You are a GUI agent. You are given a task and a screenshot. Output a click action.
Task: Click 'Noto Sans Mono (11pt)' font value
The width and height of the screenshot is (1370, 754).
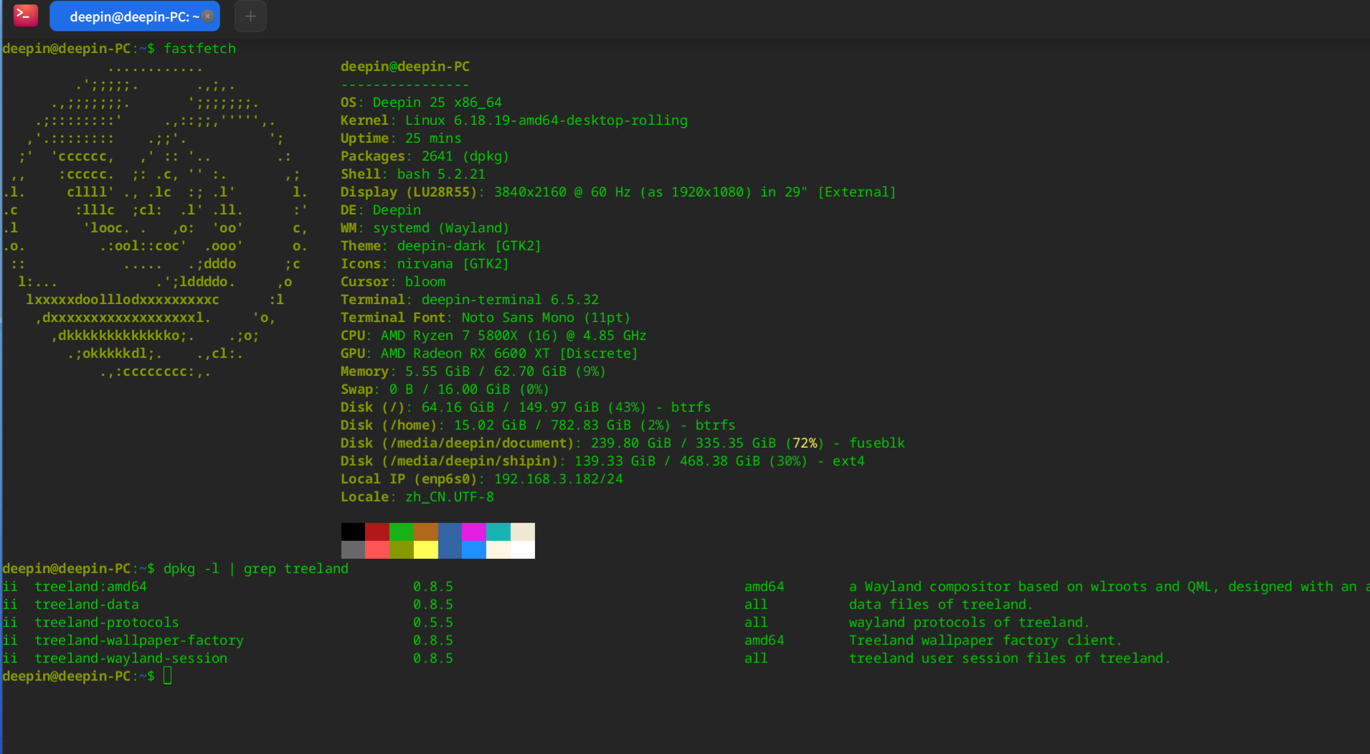click(x=546, y=318)
